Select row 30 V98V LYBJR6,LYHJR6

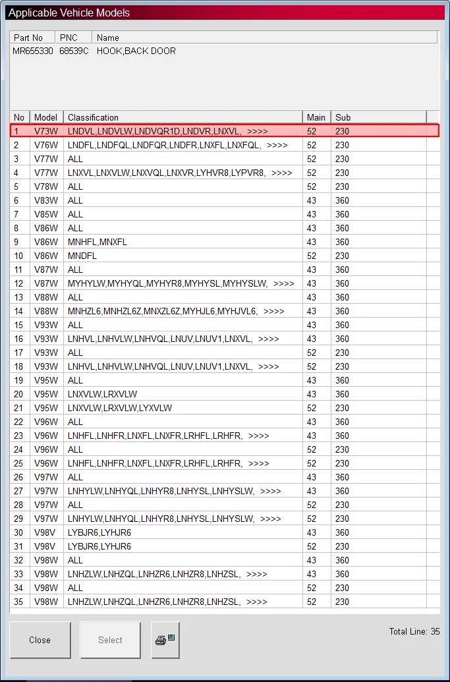pos(225,532)
